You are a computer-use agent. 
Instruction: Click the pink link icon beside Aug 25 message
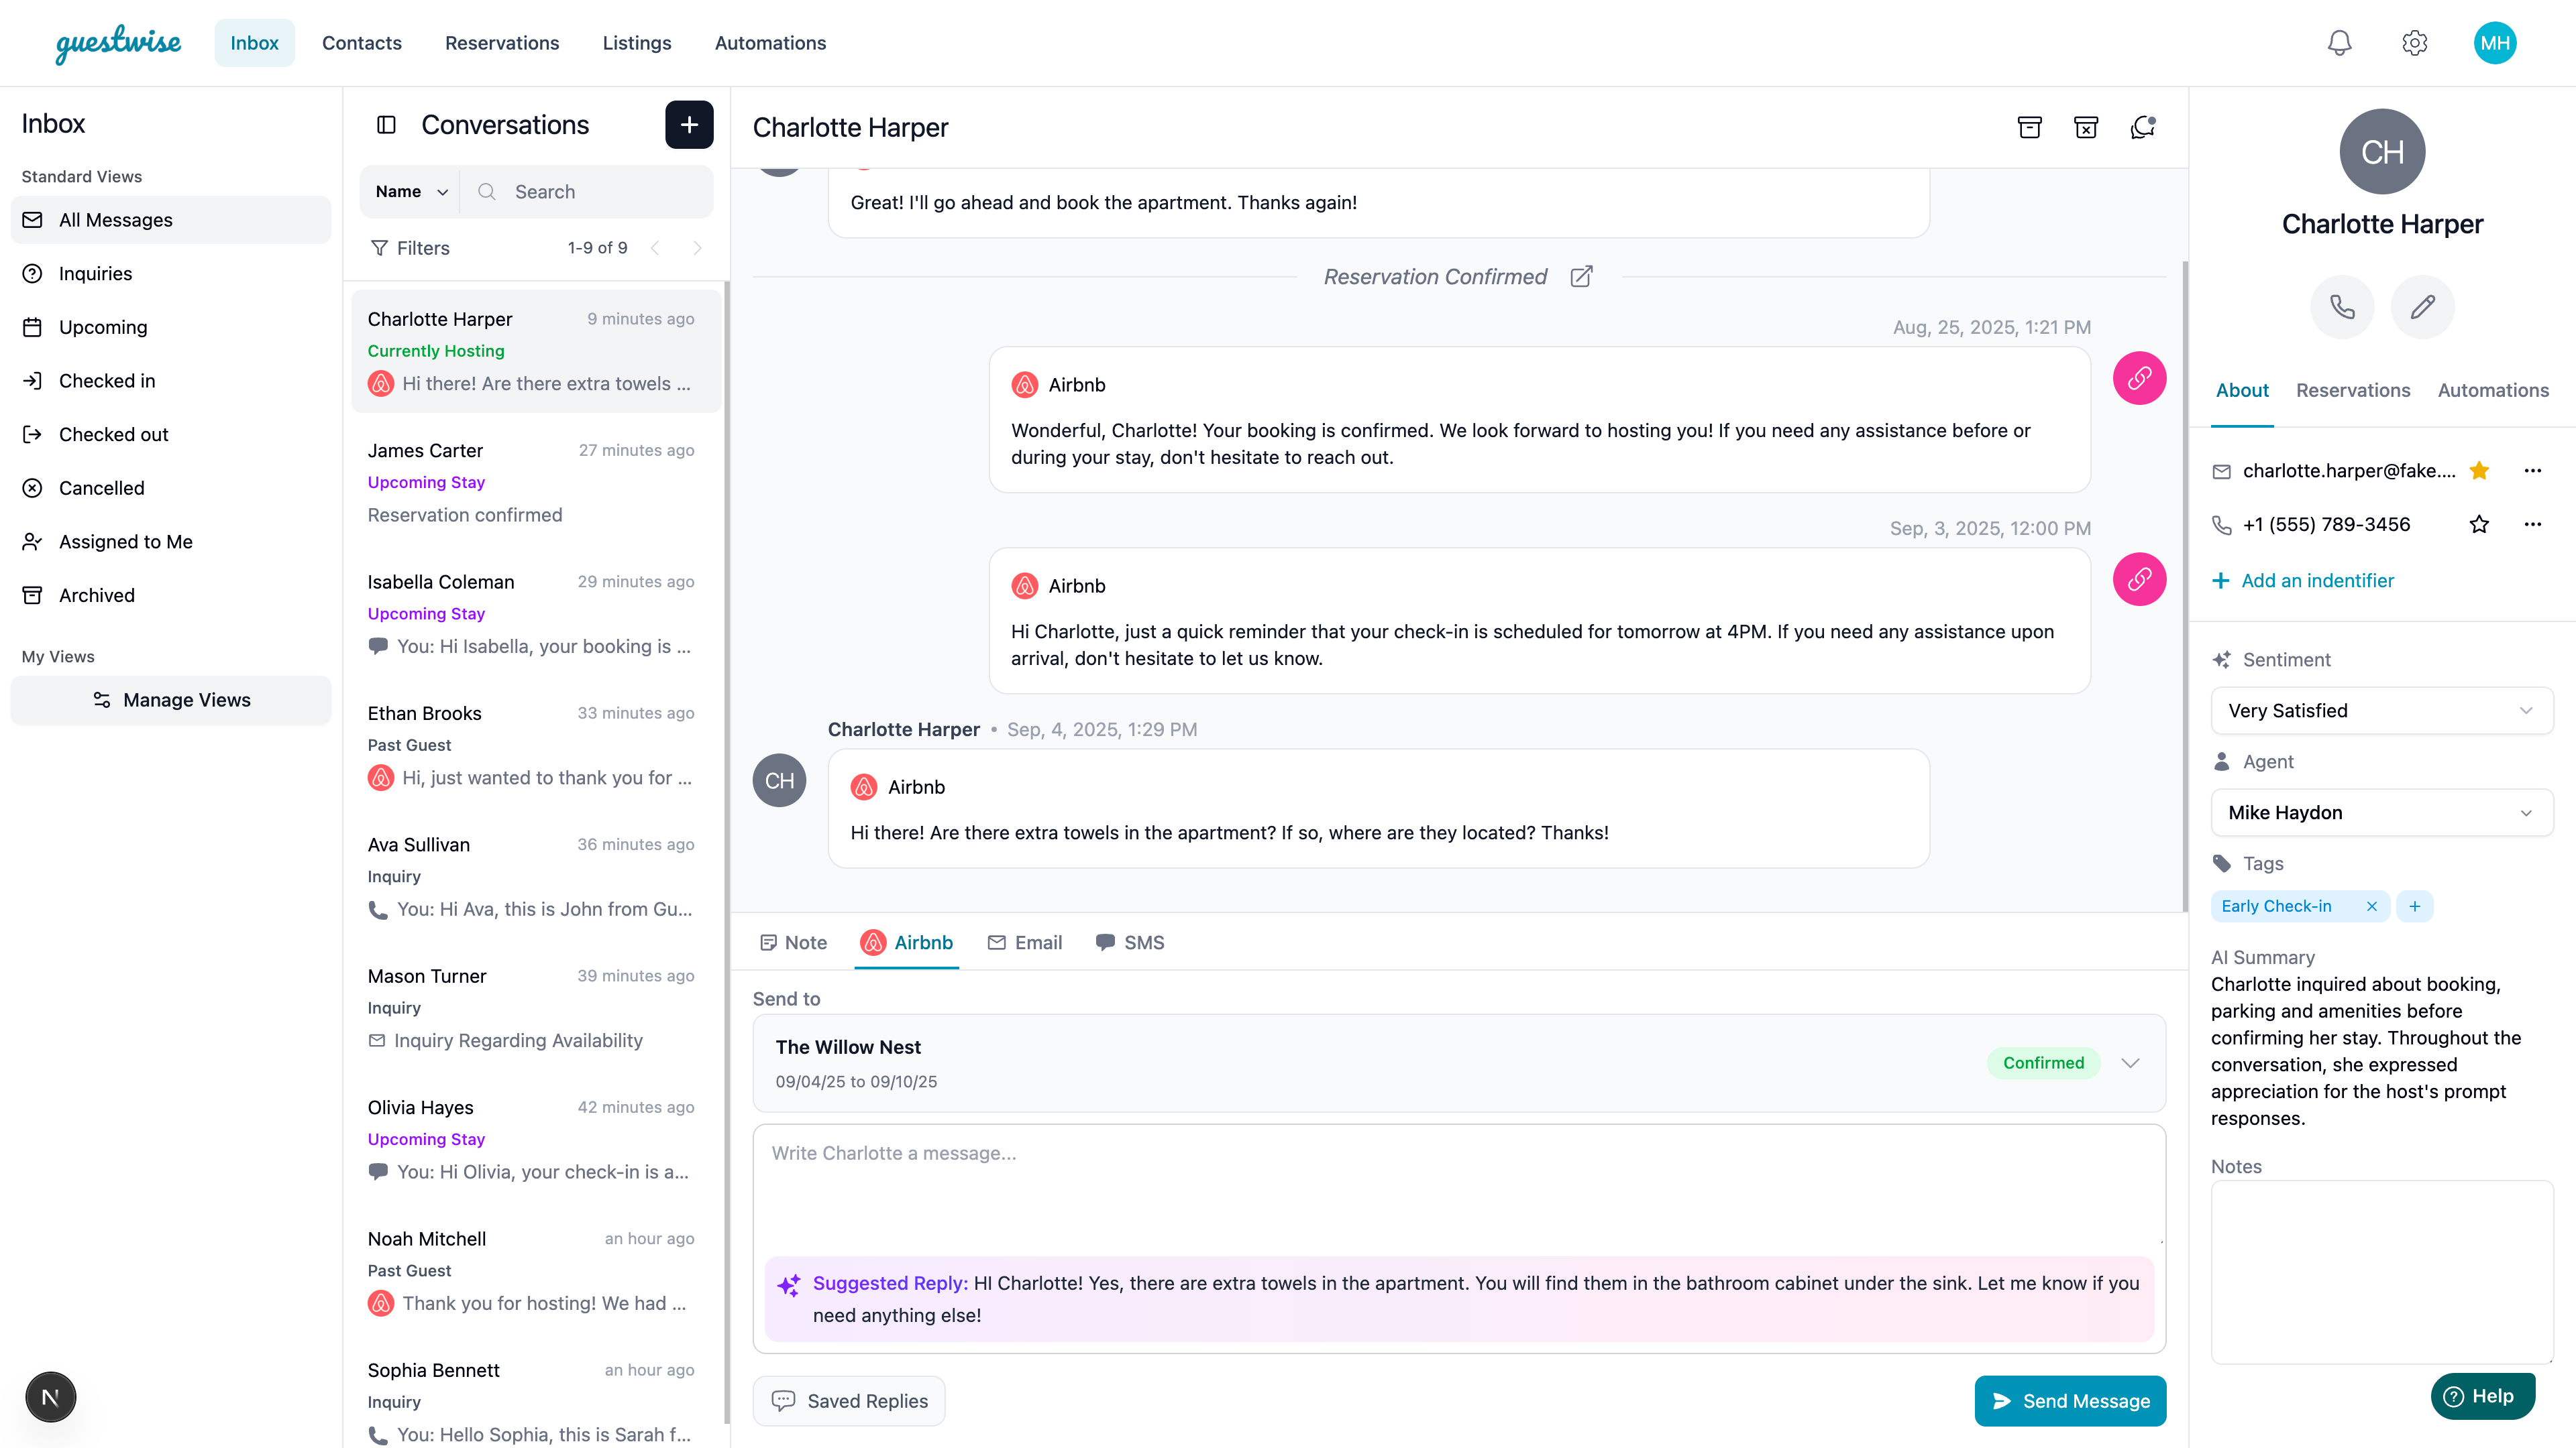coord(2139,379)
